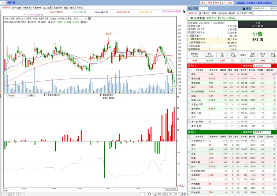Click the 20MA legend line swatch
This screenshot has width=277, height=196.
[91, 12]
